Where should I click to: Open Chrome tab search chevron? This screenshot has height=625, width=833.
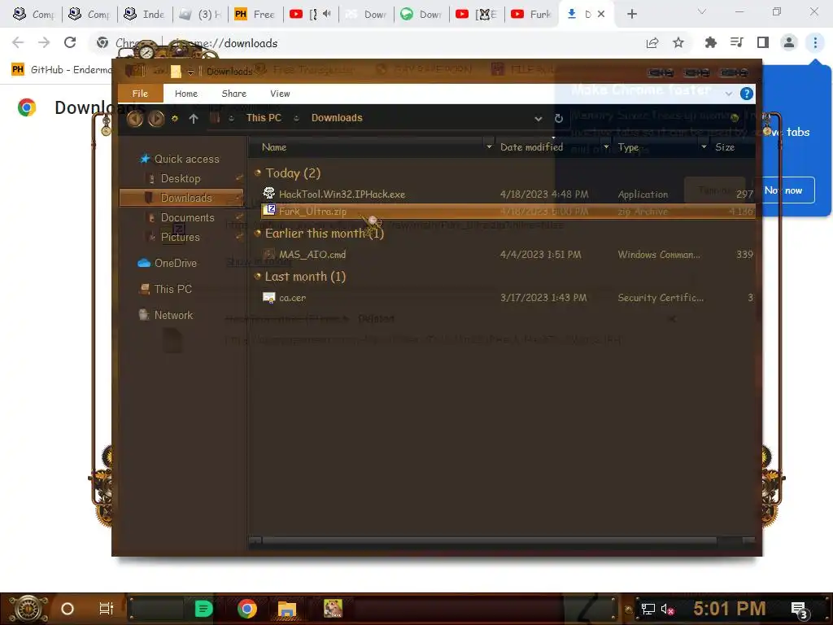coord(702,11)
